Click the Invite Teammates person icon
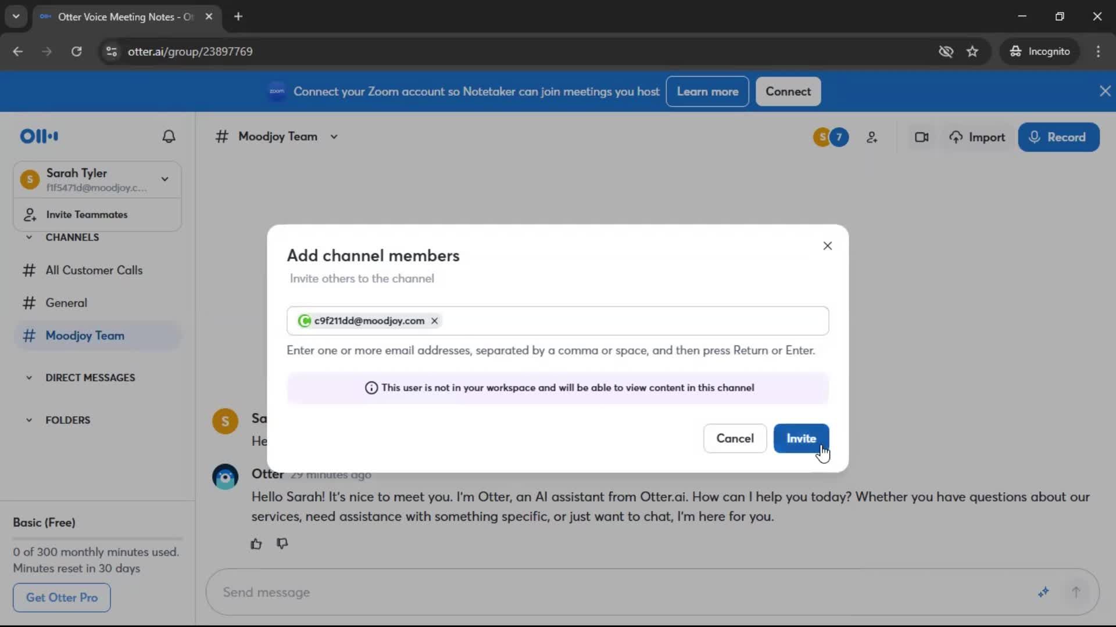 pyautogui.click(x=30, y=215)
